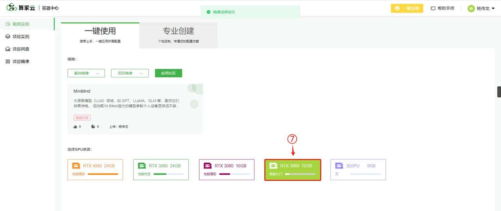The image size is (501, 211).
Task: Open the 基础镜像 dropdown
Action: coord(86,73)
